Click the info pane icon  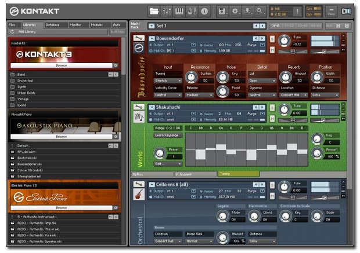tap(204, 11)
